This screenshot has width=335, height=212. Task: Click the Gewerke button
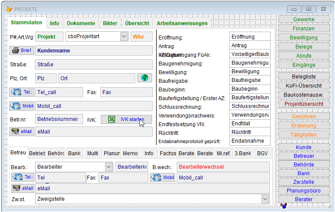[304, 20]
